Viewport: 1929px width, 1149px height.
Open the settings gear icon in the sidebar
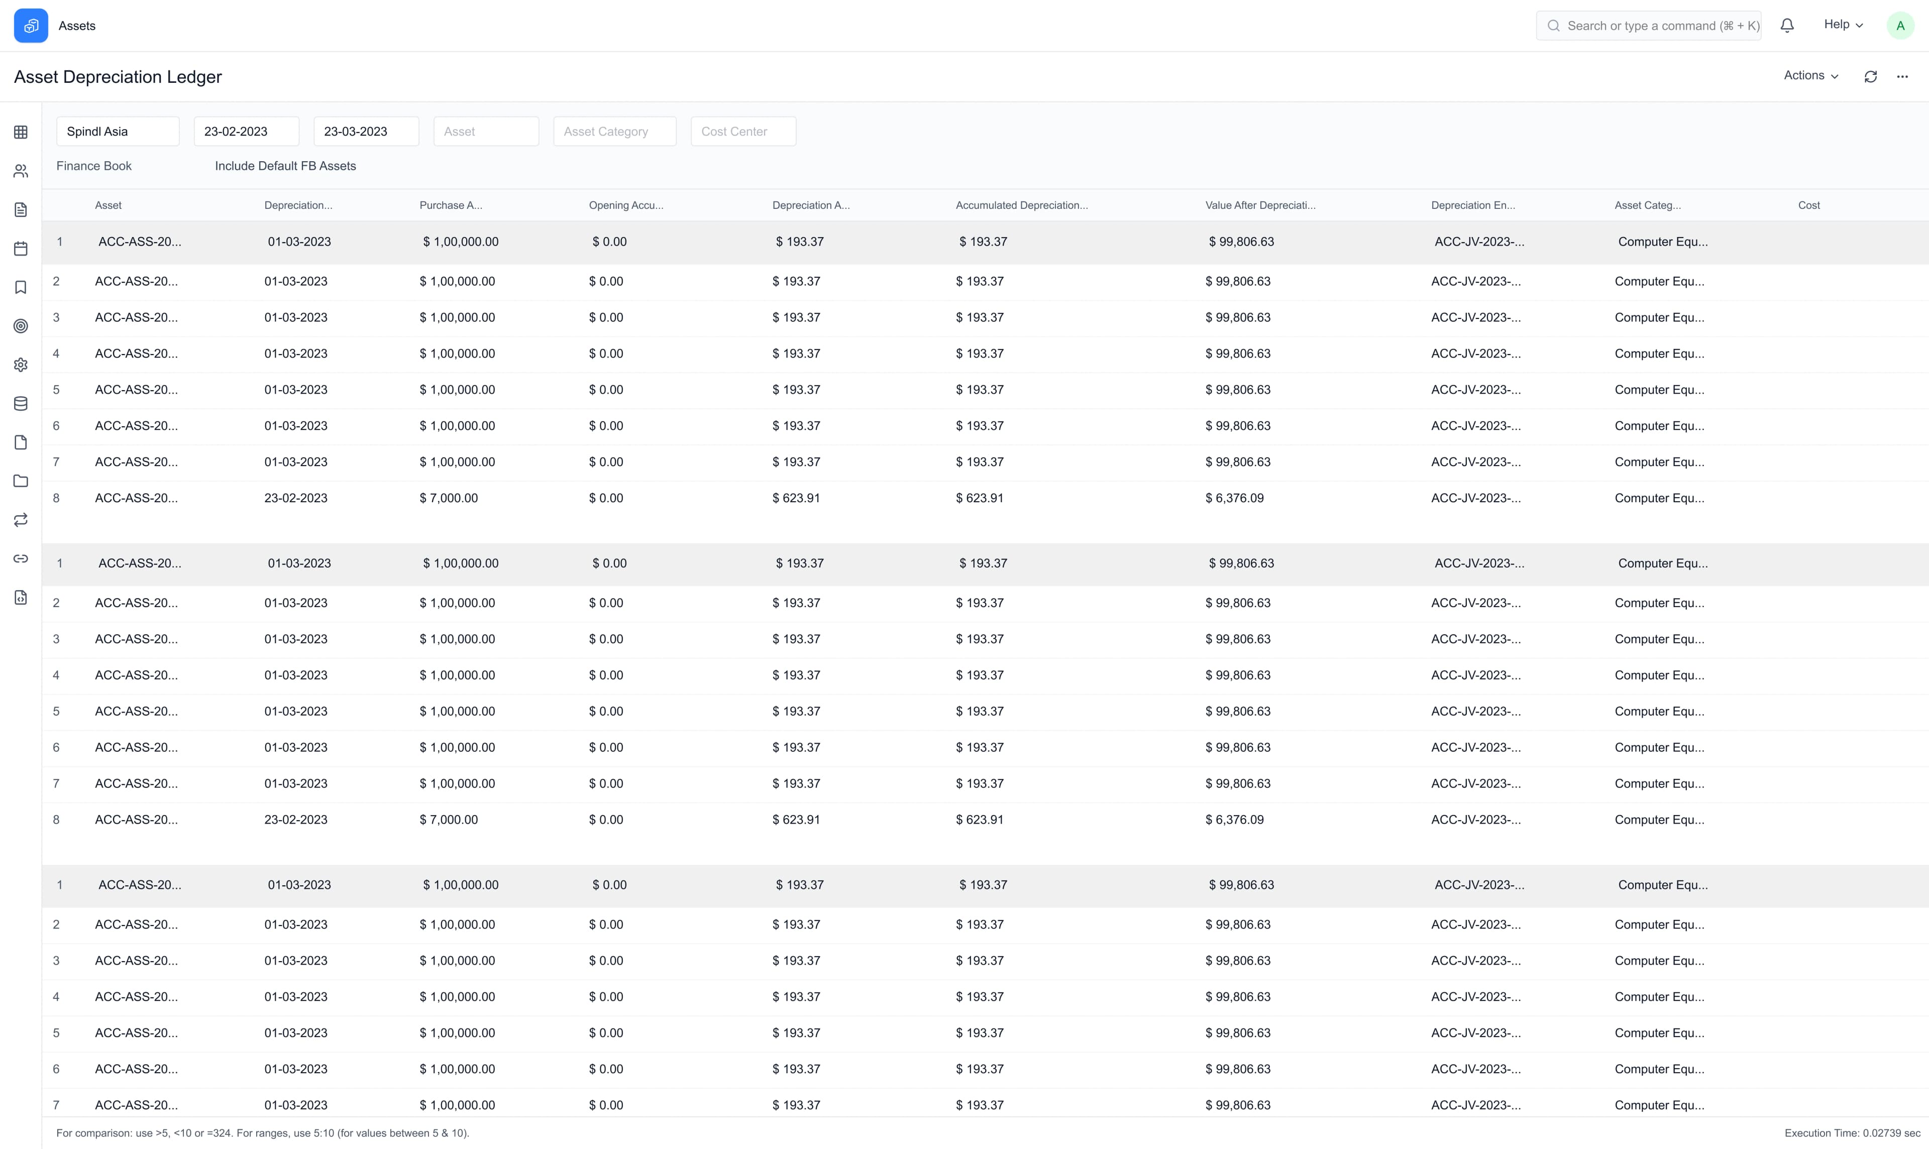(20, 364)
